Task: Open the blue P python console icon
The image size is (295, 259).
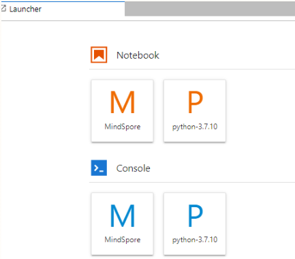Action: (195, 215)
